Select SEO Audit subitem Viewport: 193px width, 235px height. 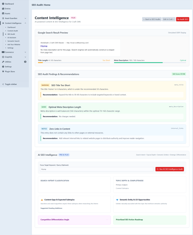coord(11,34)
